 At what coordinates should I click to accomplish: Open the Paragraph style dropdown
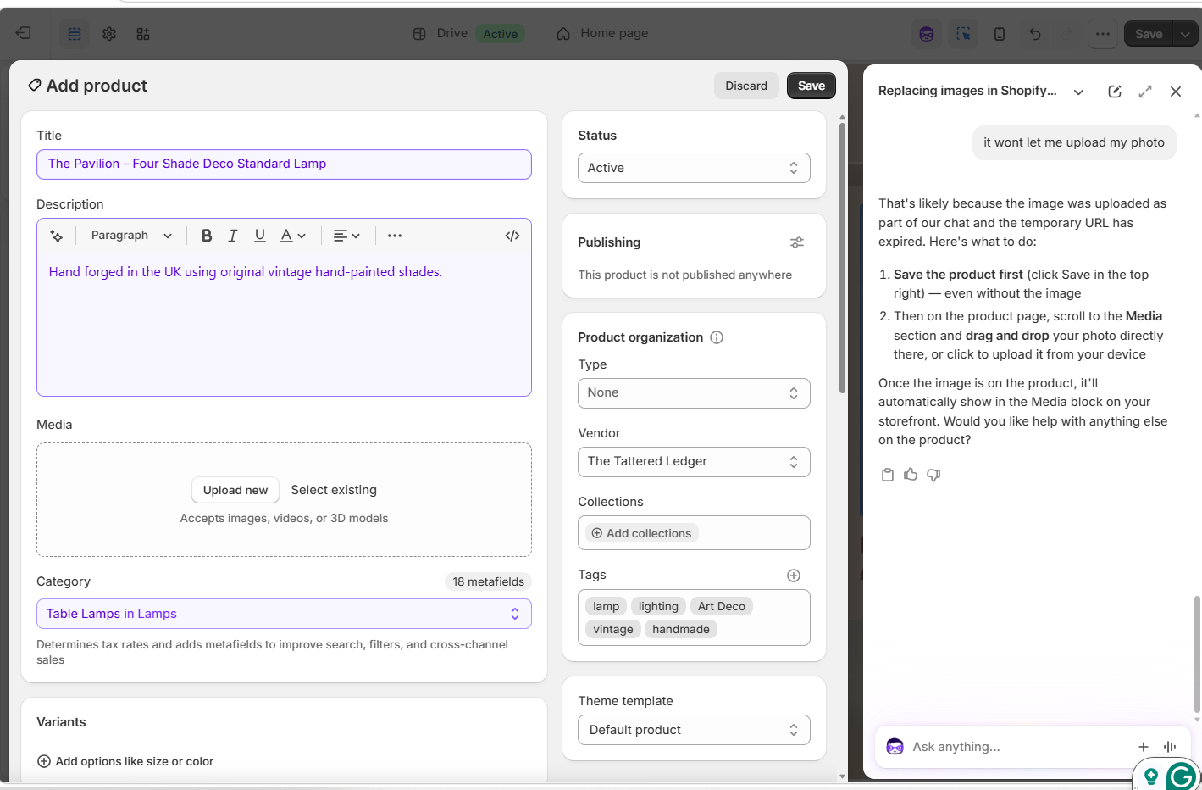click(x=131, y=236)
